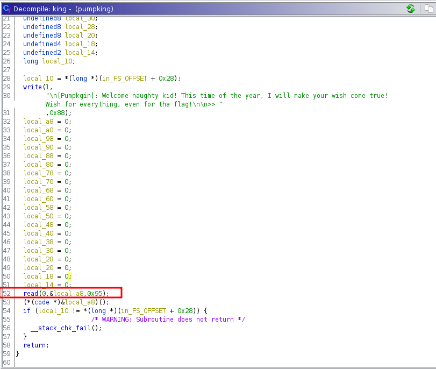Click the read function call on line 52
Image resolution: width=436 pixels, height=369 pixels.
click(31, 293)
